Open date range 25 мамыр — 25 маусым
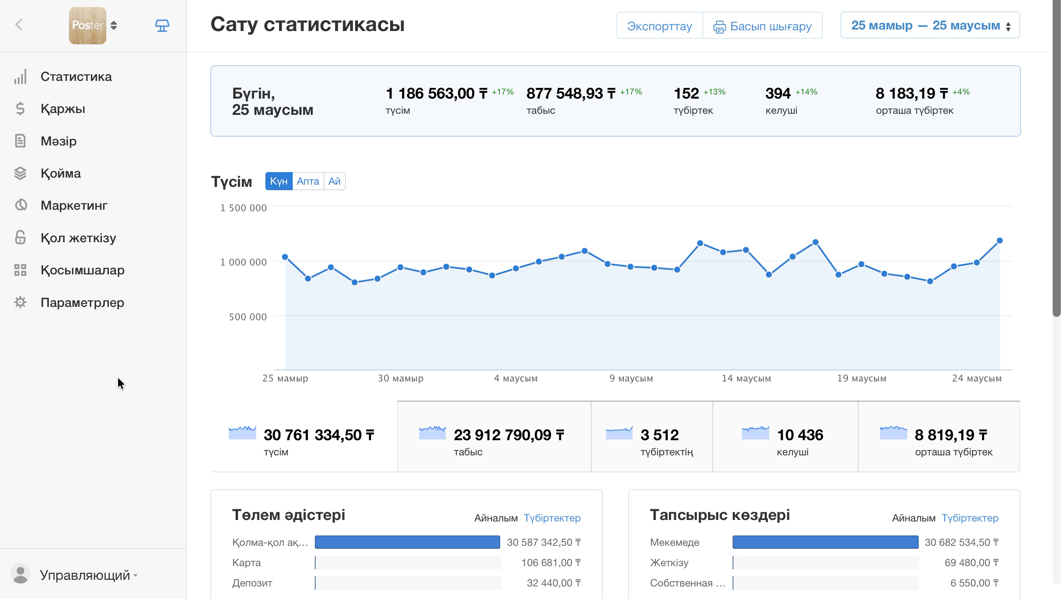This screenshot has width=1063, height=599. click(x=930, y=25)
